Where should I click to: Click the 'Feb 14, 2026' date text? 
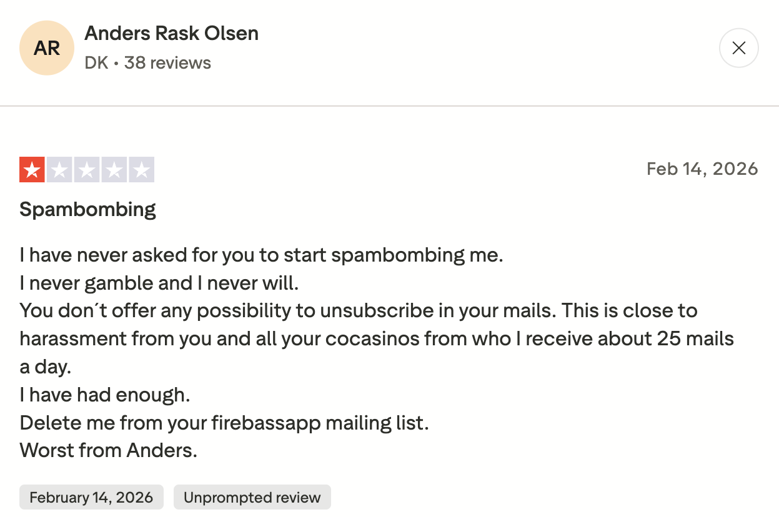click(702, 169)
